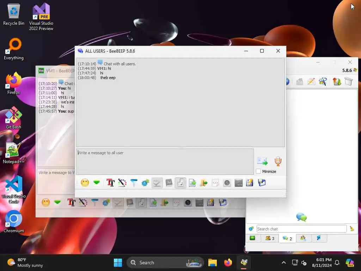Change font via TT icon in VM1 chat

71,202
